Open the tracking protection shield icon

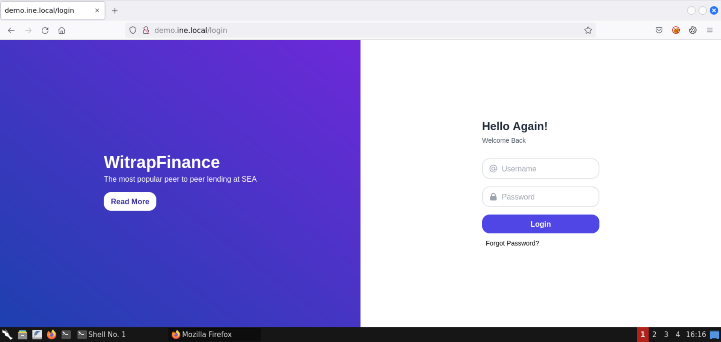(133, 30)
